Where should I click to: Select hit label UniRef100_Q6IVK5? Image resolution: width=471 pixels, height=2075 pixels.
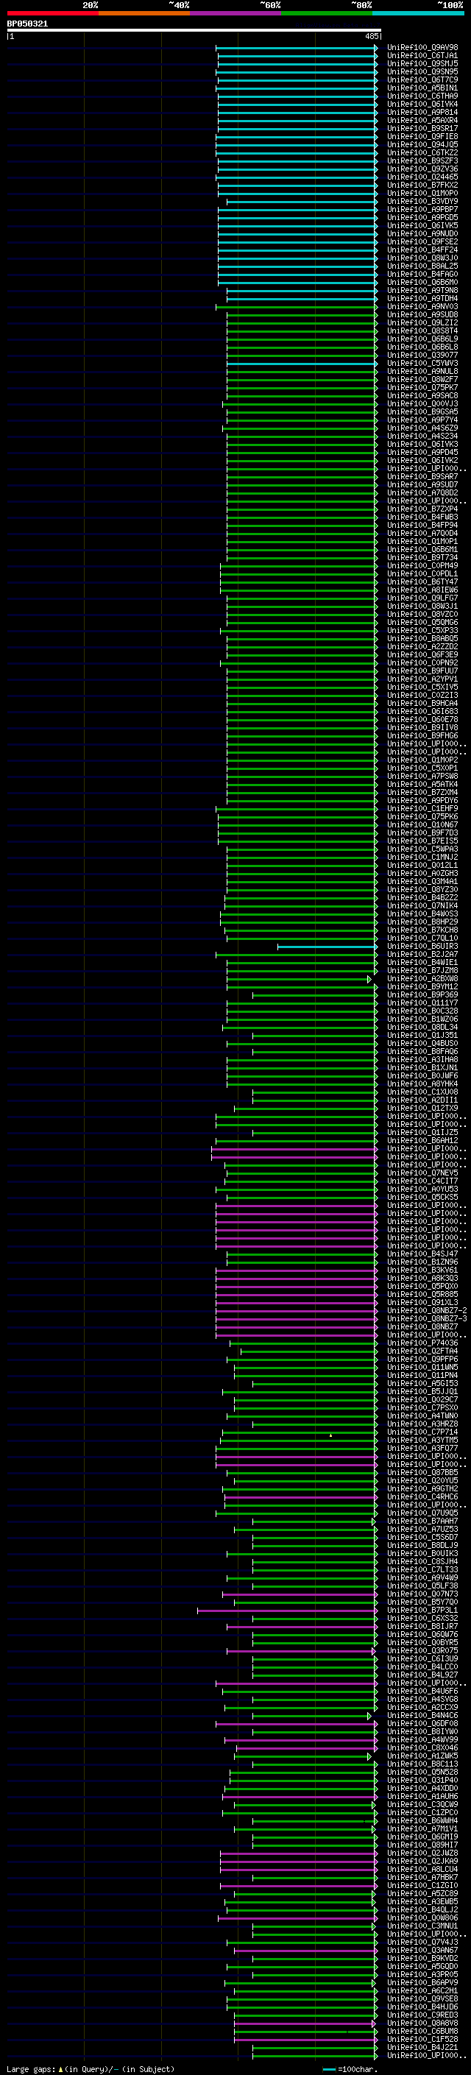[422, 225]
